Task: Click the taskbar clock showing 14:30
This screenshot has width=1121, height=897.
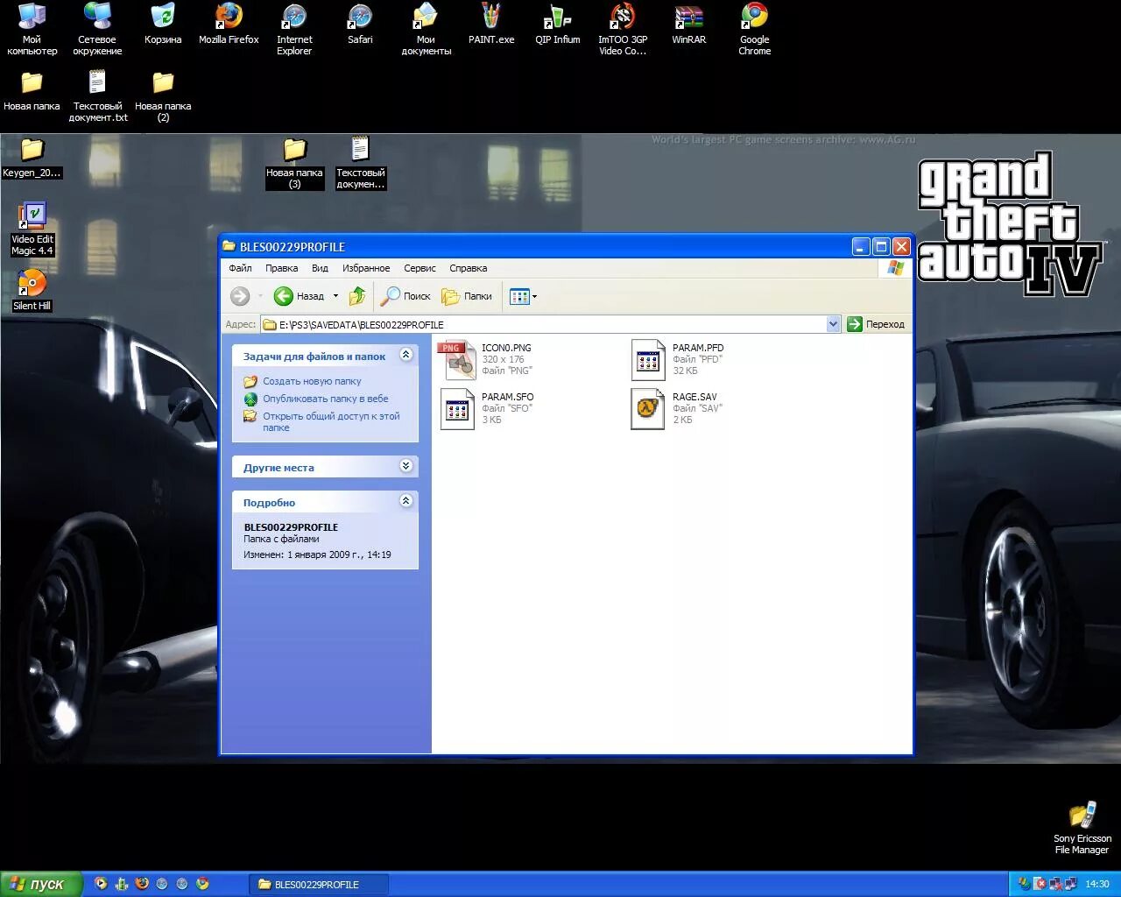Action: (1097, 885)
